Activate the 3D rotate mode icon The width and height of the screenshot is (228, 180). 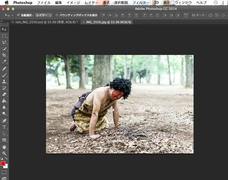pyautogui.click(x=210, y=15)
